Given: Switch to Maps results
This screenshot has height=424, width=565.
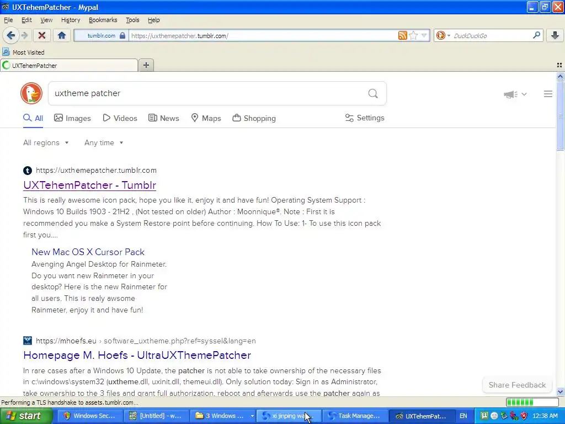Looking at the screenshot, I should pyautogui.click(x=206, y=118).
